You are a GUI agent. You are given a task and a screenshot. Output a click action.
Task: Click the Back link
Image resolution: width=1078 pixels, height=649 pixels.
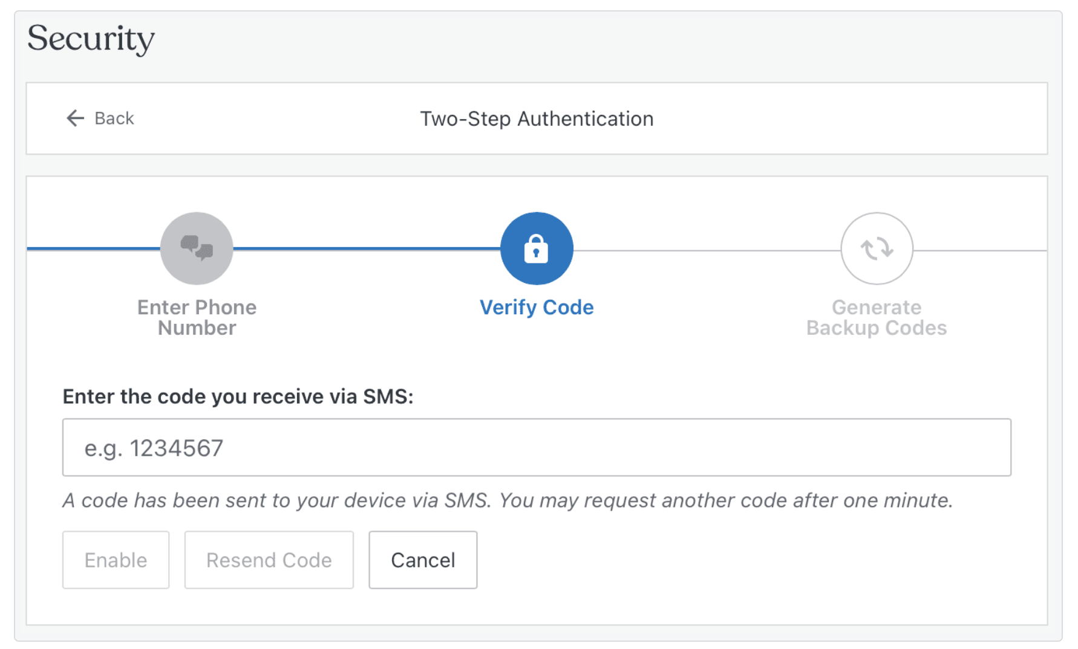[114, 118]
